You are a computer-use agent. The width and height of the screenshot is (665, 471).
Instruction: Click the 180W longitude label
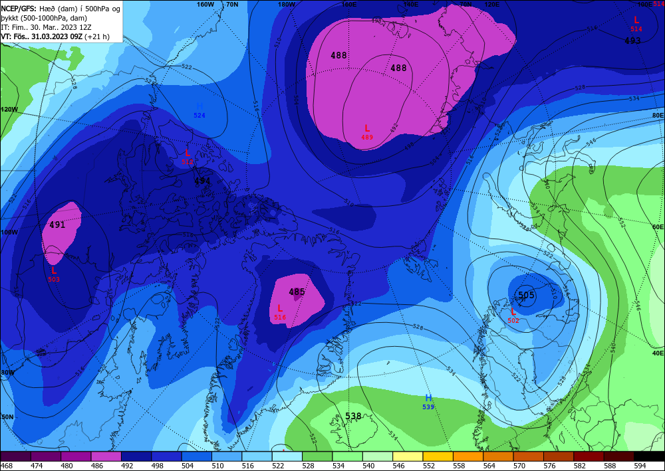(287, 4)
